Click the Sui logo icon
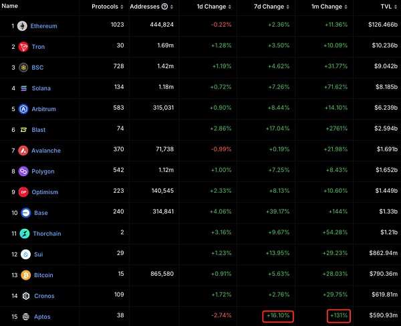 tap(26, 254)
